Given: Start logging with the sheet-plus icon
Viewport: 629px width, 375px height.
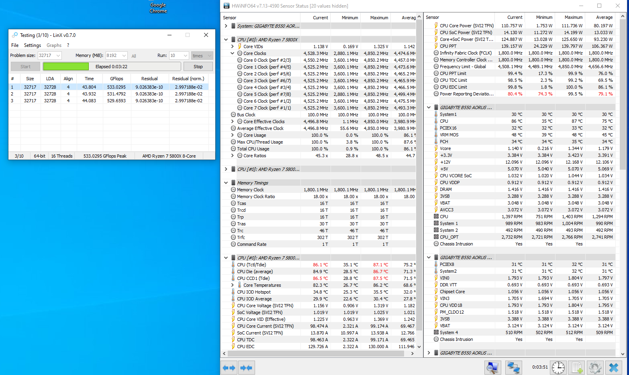Looking at the screenshot, I should point(577,367).
